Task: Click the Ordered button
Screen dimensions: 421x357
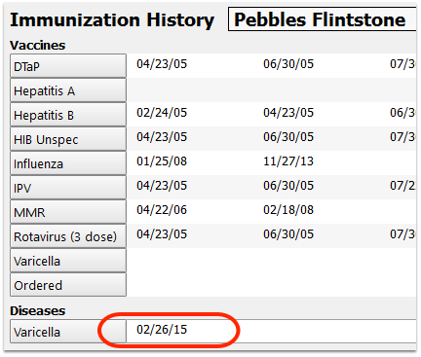Action: 68,285
